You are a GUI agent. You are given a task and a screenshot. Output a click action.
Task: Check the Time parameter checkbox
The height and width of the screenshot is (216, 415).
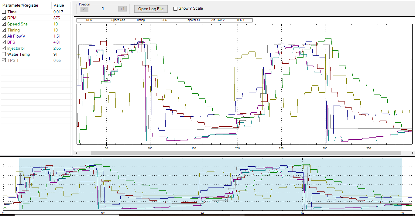(x=4, y=12)
